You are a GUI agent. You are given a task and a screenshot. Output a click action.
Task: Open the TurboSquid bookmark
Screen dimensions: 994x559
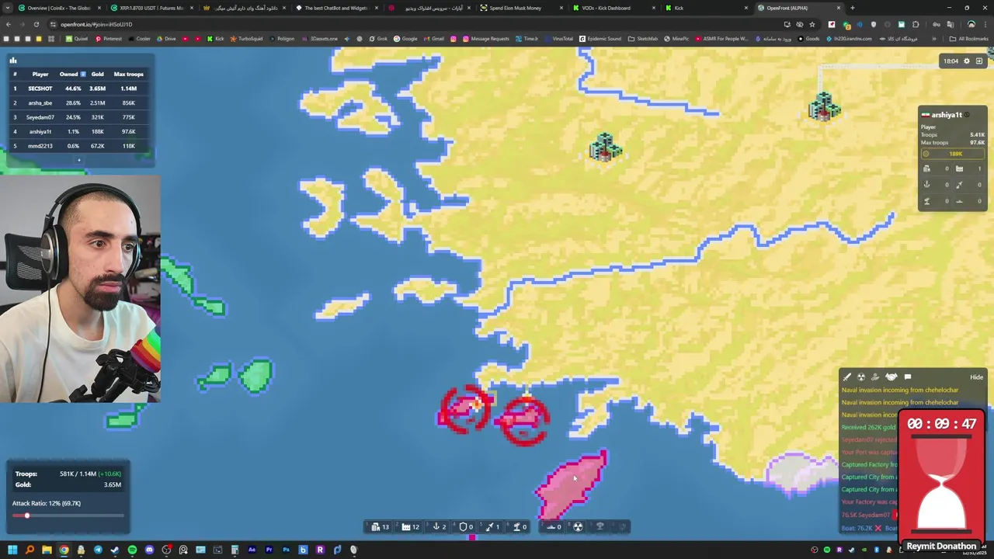pyautogui.click(x=246, y=38)
